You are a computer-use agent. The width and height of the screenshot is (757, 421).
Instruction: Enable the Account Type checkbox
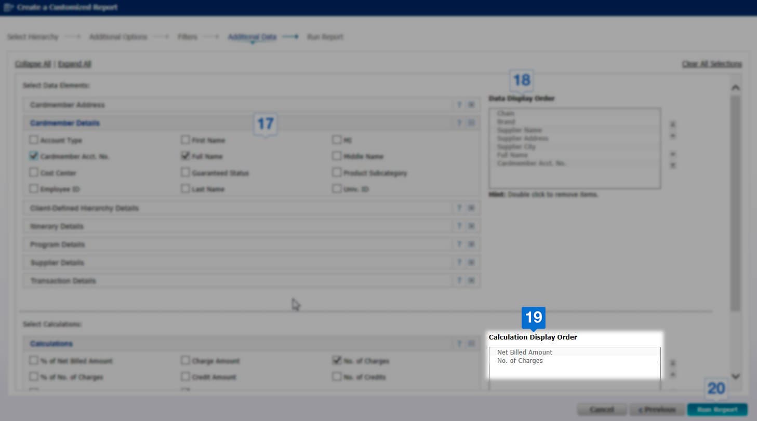tap(34, 140)
